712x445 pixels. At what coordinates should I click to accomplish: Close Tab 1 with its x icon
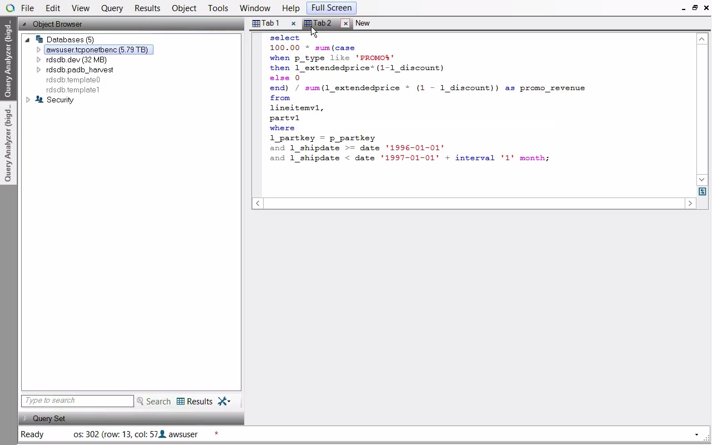coord(293,23)
